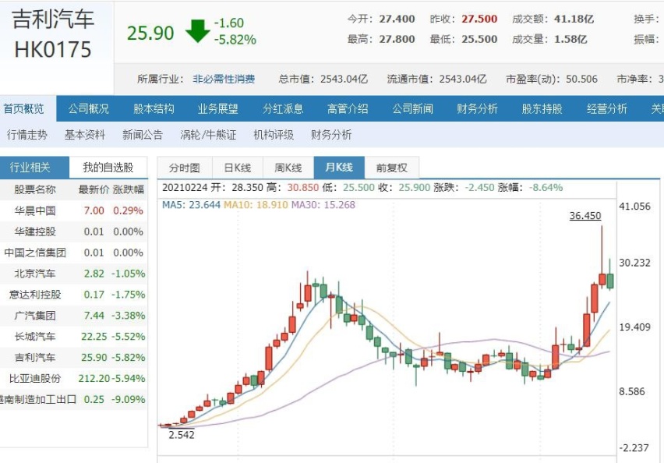Open 长城汽车 stock row
The width and height of the screenshot is (664, 463).
tap(74, 337)
